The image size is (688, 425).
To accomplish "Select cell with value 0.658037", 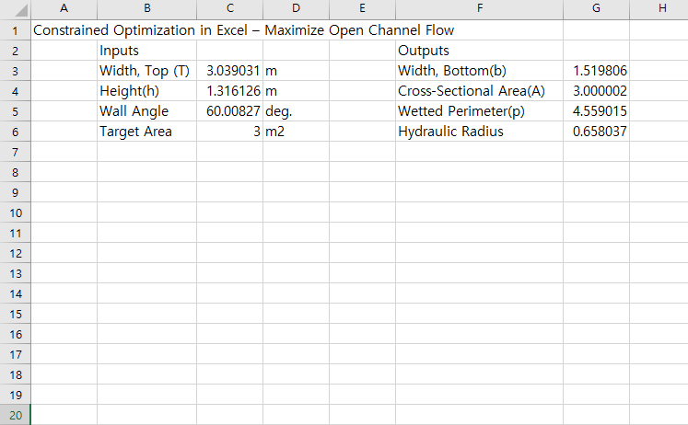I will [596, 132].
